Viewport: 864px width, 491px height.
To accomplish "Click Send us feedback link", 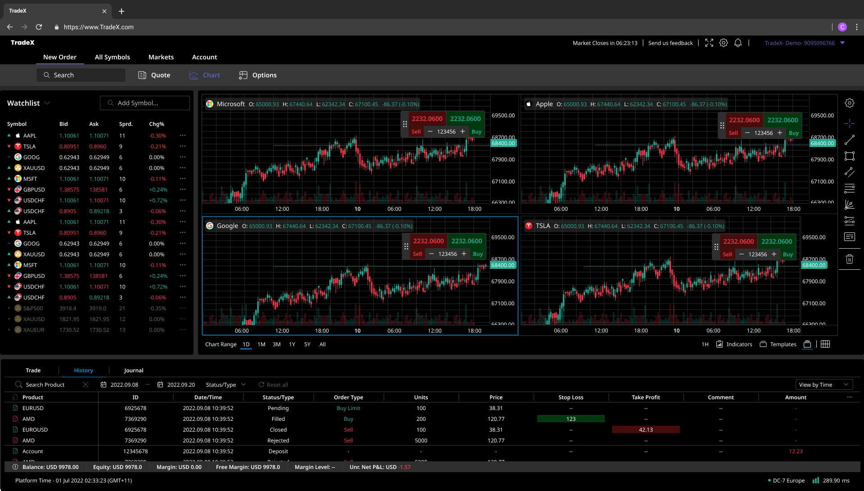I will pyautogui.click(x=670, y=43).
